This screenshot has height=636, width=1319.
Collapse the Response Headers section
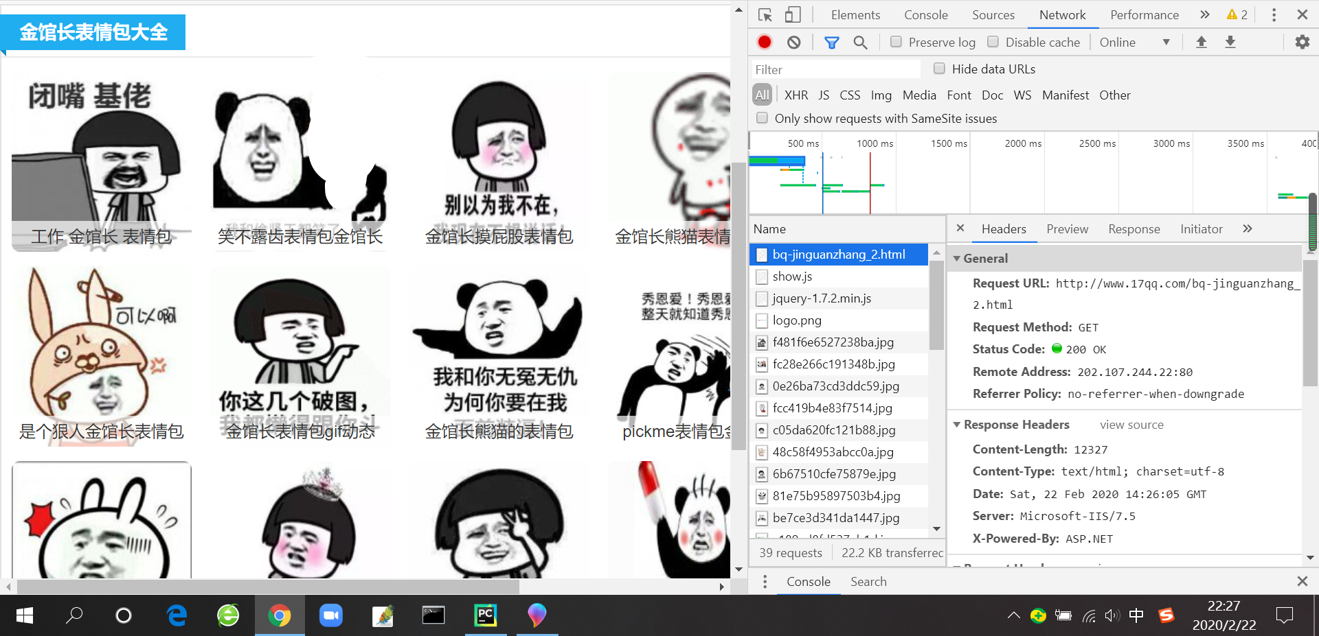tap(957, 424)
